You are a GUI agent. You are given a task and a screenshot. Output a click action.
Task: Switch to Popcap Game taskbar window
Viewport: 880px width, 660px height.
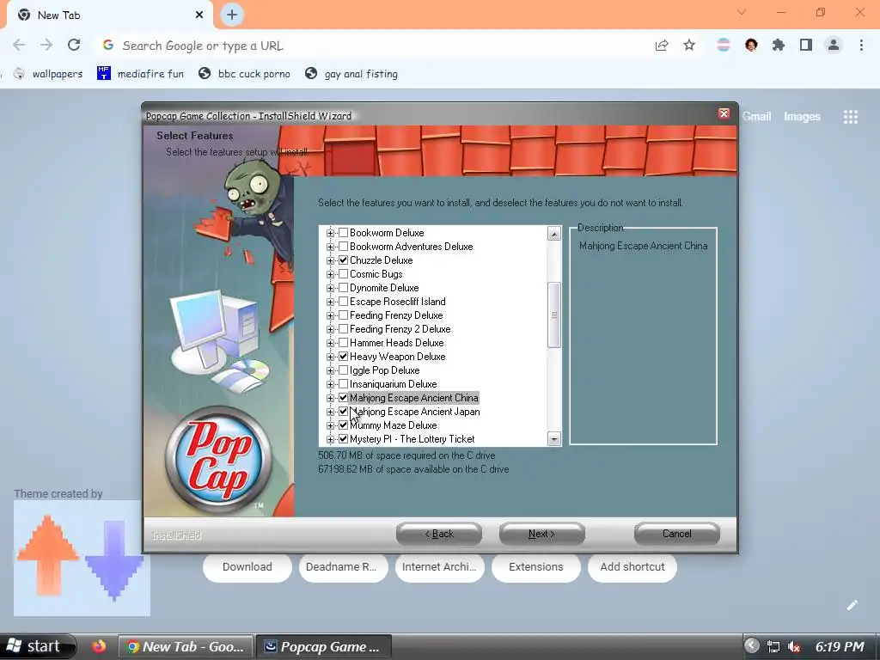tap(324, 646)
